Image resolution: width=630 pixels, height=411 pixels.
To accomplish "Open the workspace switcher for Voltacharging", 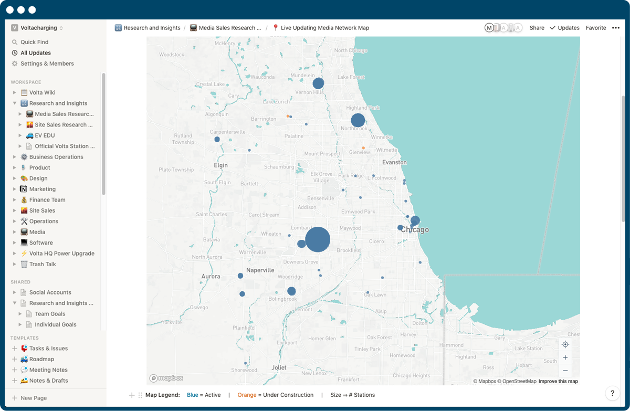I will pos(33,27).
